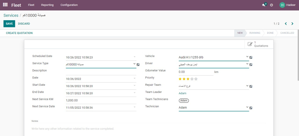Open the Scheduled Date picker dropdown

click(x=134, y=57)
